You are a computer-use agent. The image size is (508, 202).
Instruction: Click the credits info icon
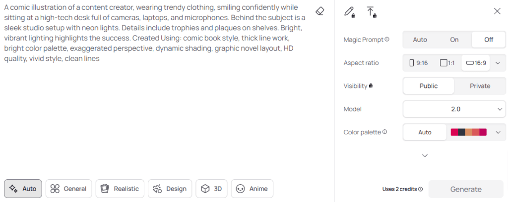[421, 189]
